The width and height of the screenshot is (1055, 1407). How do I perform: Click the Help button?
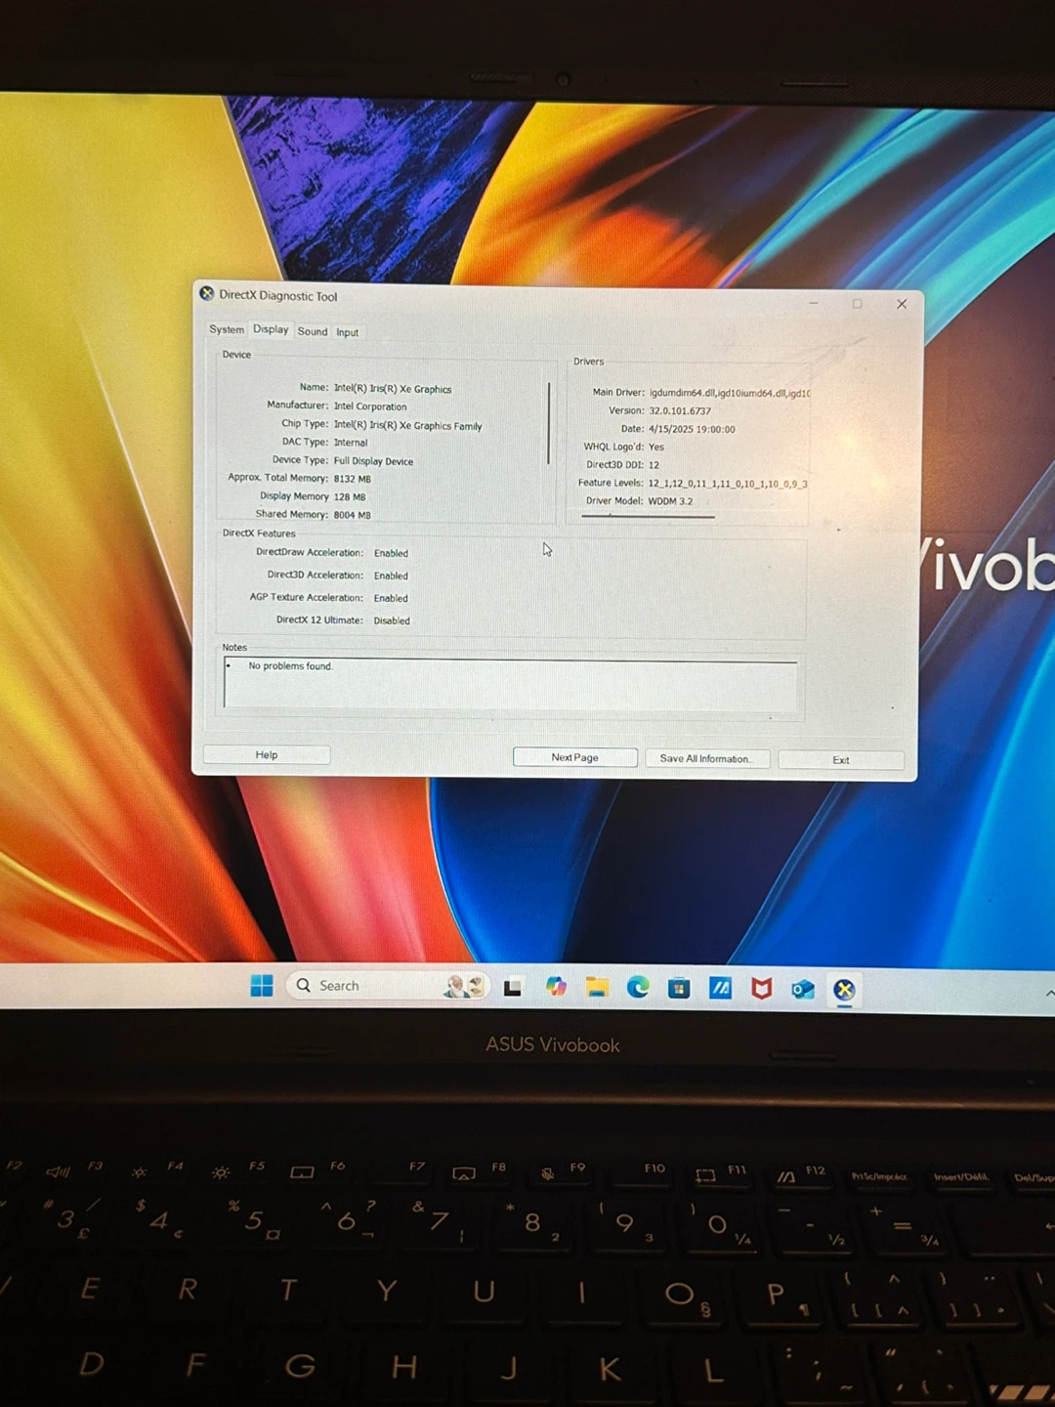(x=267, y=754)
